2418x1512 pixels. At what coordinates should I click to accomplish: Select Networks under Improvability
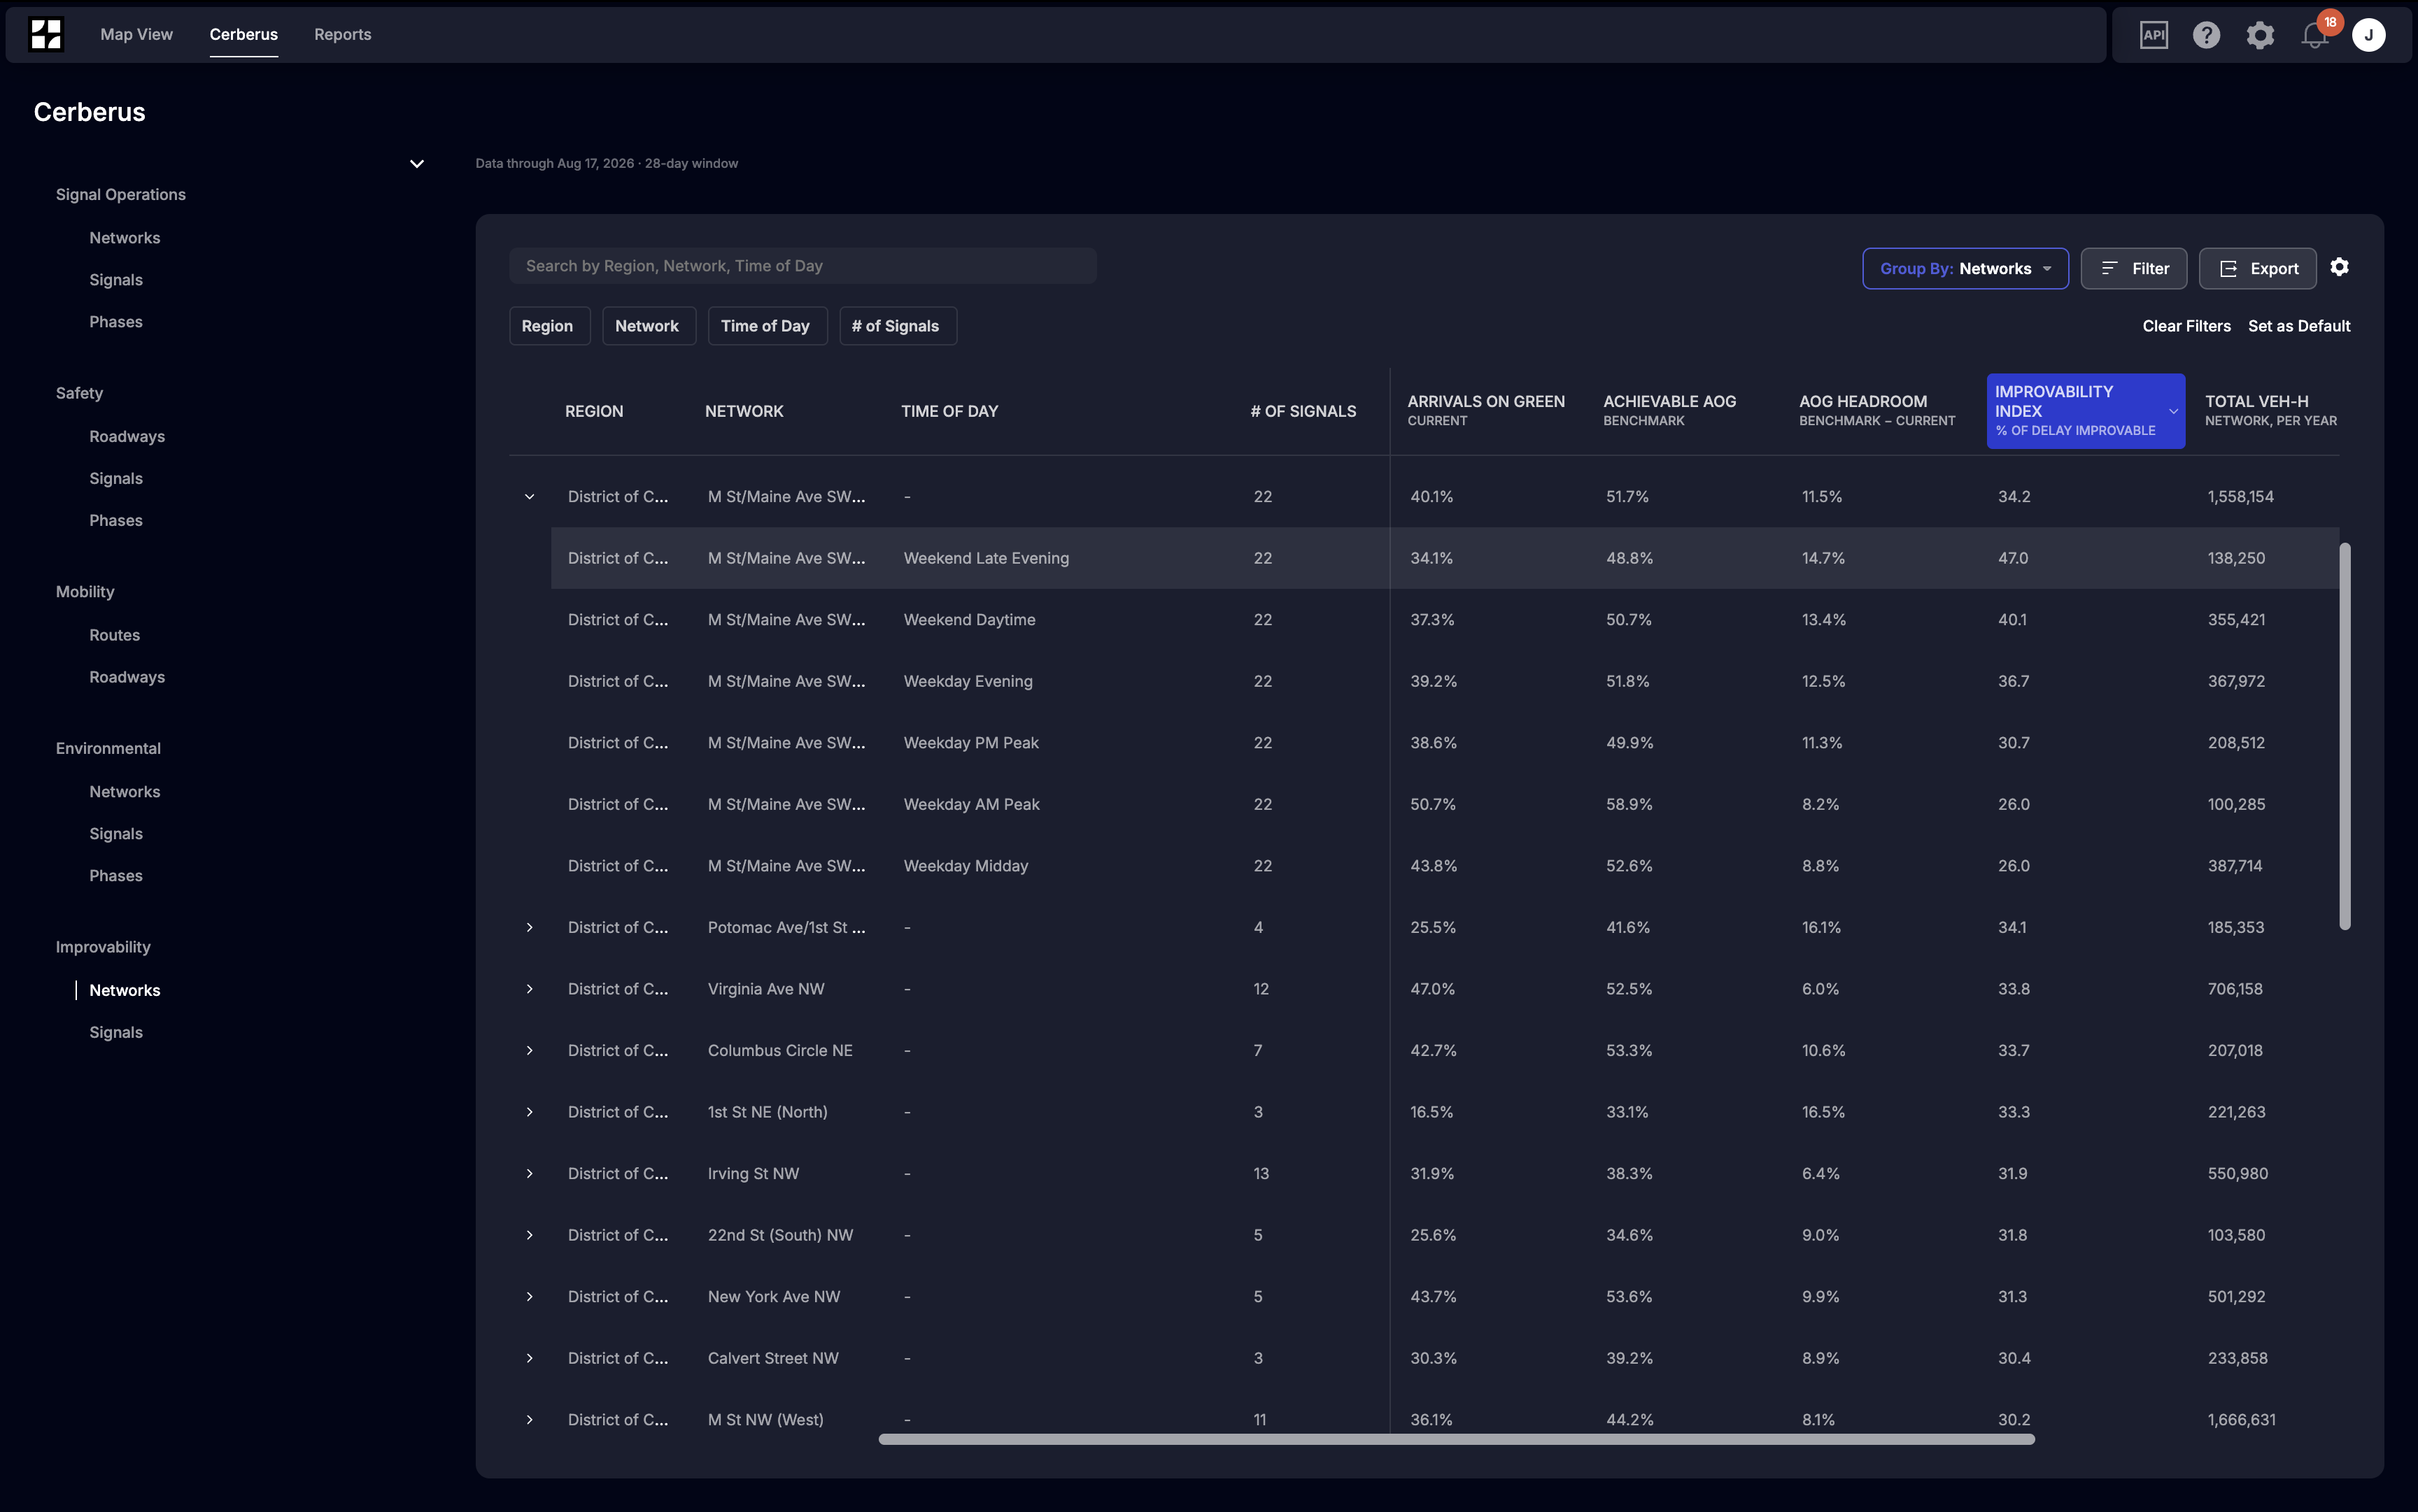pyautogui.click(x=124, y=990)
